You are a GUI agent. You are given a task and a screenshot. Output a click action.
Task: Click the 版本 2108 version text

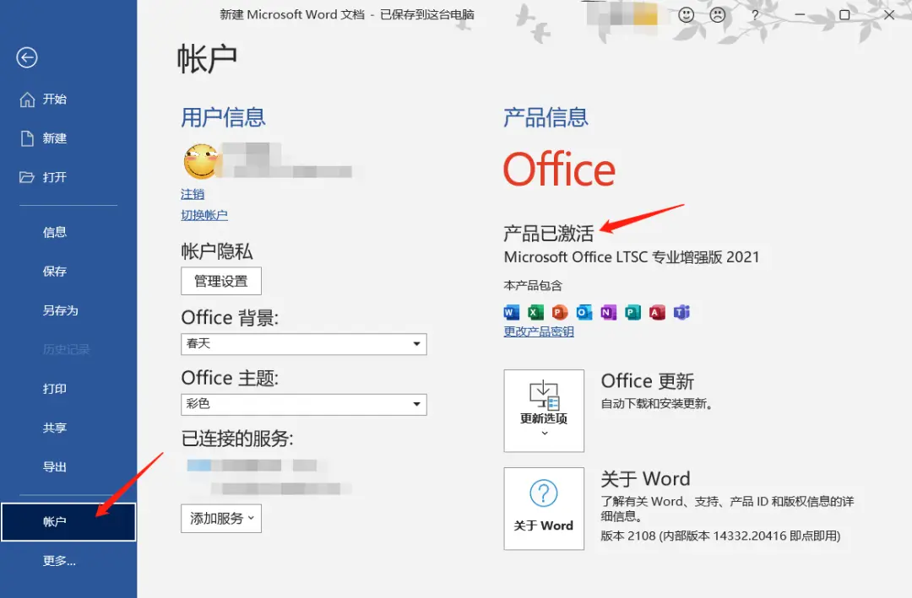click(720, 536)
